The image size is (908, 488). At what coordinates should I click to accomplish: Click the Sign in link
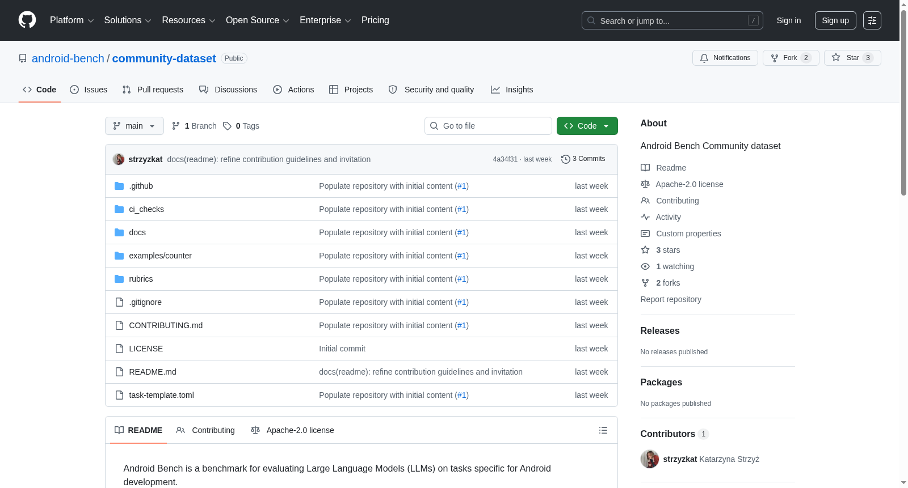(789, 20)
